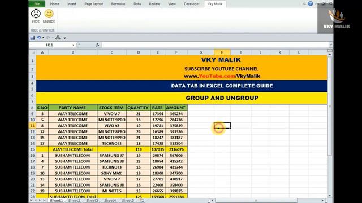
Task: Switch to the Home ribbon tab
Action: pos(54,4)
